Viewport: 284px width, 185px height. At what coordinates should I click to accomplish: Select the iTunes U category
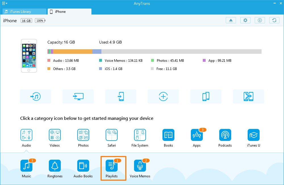click(x=254, y=135)
